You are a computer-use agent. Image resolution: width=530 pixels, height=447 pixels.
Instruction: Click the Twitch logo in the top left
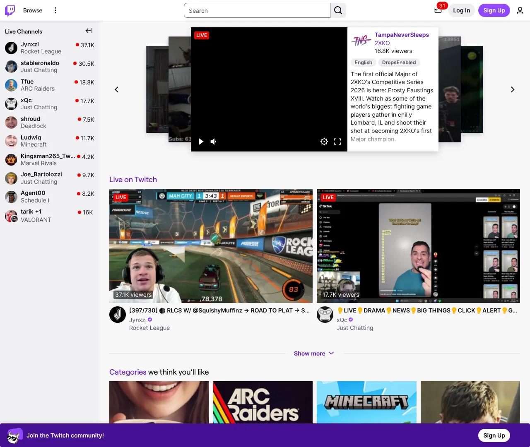coord(9,10)
